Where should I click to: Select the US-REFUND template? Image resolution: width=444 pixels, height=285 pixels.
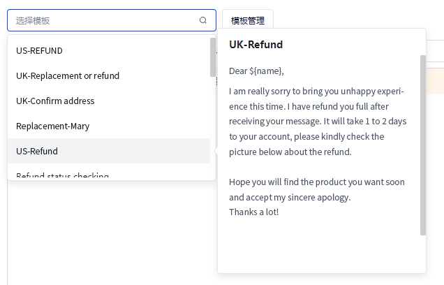click(x=40, y=51)
